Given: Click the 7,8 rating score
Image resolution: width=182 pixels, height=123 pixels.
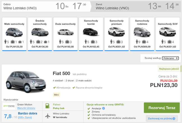Looking at the screenshot, I should click(8, 116).
